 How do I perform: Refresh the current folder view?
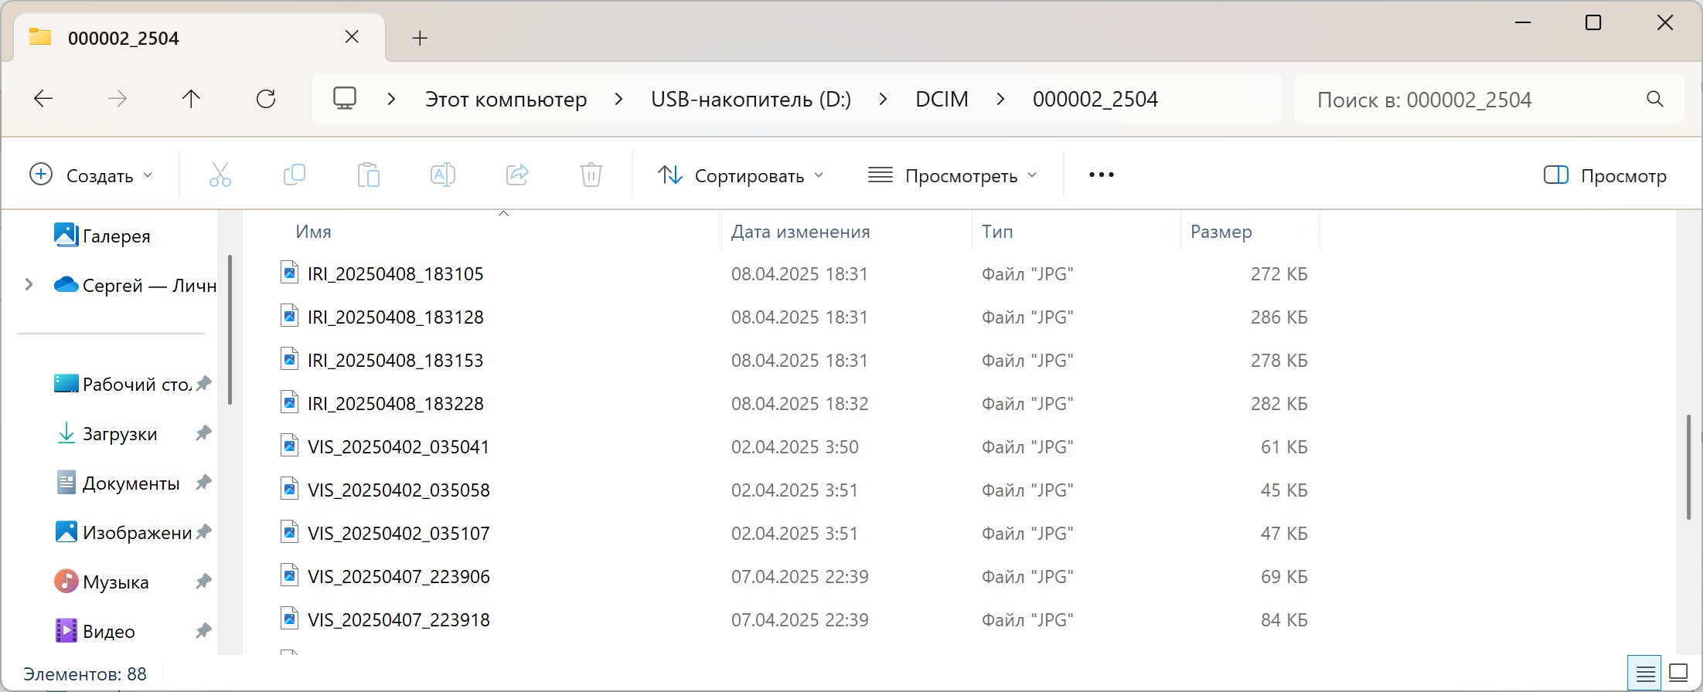click(266, 99)
